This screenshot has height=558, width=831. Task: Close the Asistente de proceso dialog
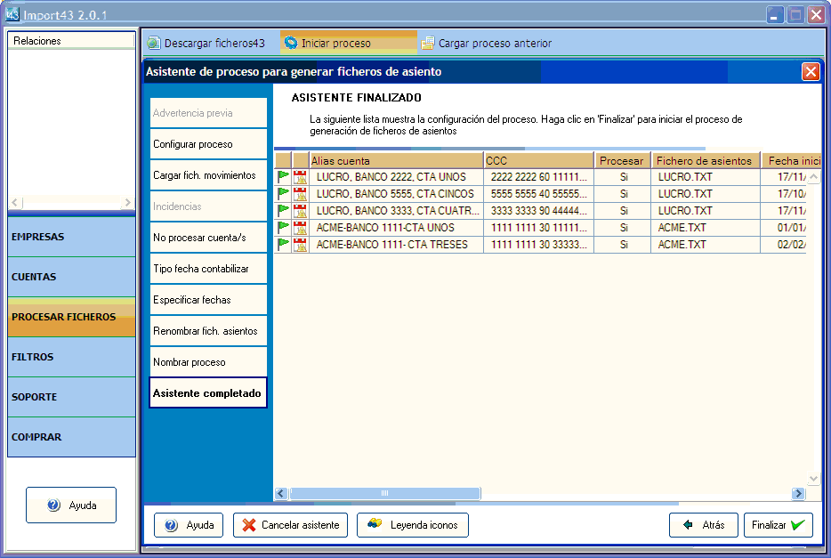tap(810, 72)
